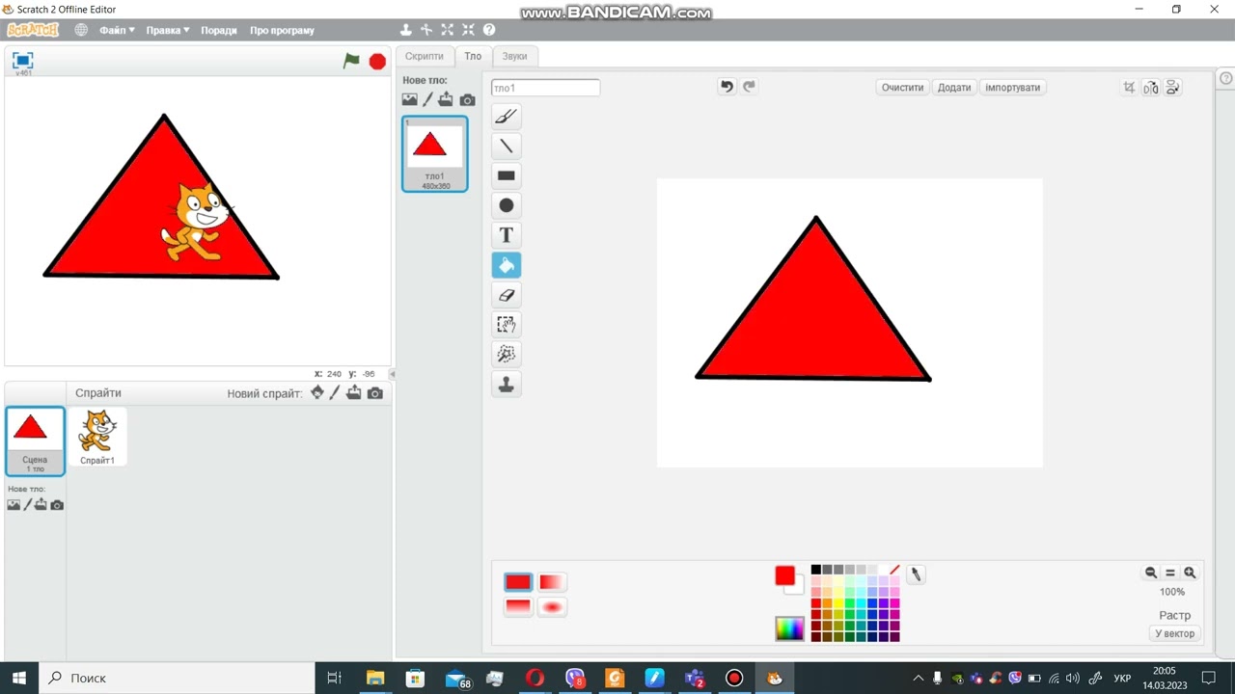Viewport: 1235px width, 694px height.
Task: Zoom out the paint canvas
Action: tap(1151, 573)
